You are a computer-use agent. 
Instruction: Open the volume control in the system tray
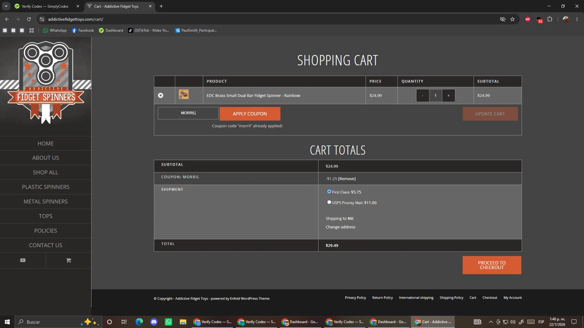pos(513,322)
